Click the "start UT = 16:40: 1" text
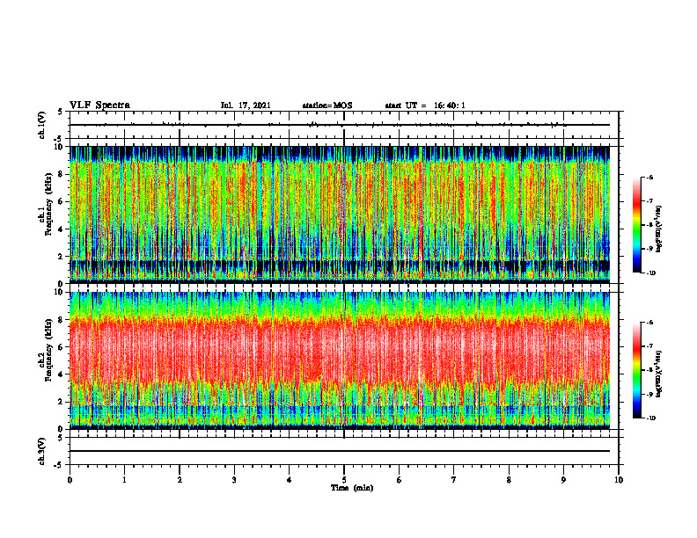The height and width of the screenshot is (538, 697). (x=425, y=105)
